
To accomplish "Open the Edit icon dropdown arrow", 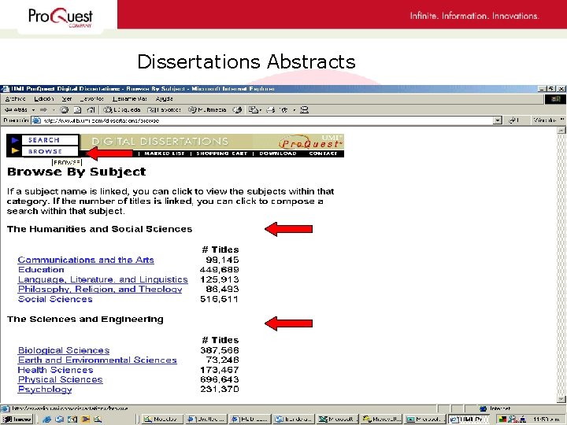I will 294,110.
